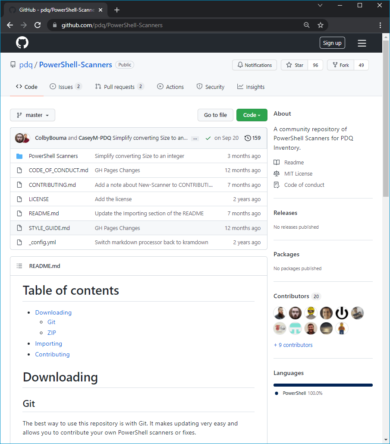Close the GitHub browser tab
This screenshot has width=390, height=444.
(x=101, y=10)
